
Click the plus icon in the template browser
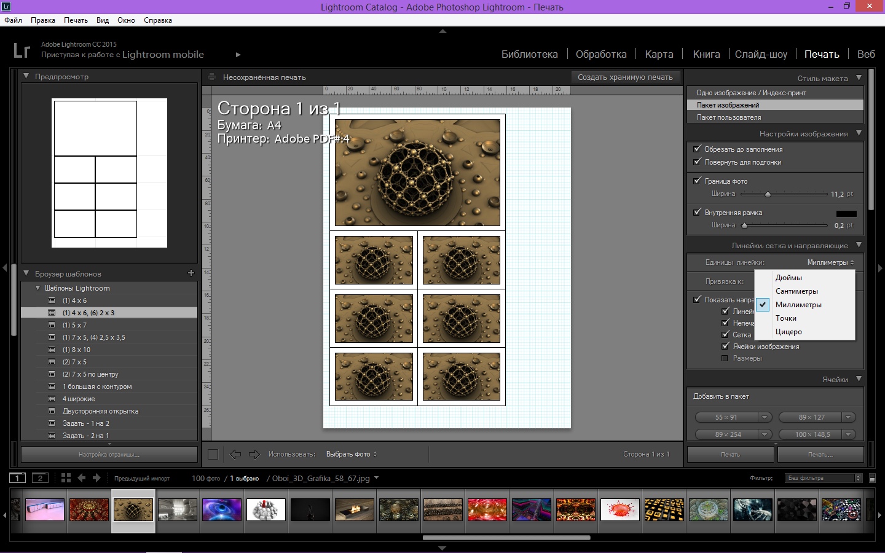[191, 273]
